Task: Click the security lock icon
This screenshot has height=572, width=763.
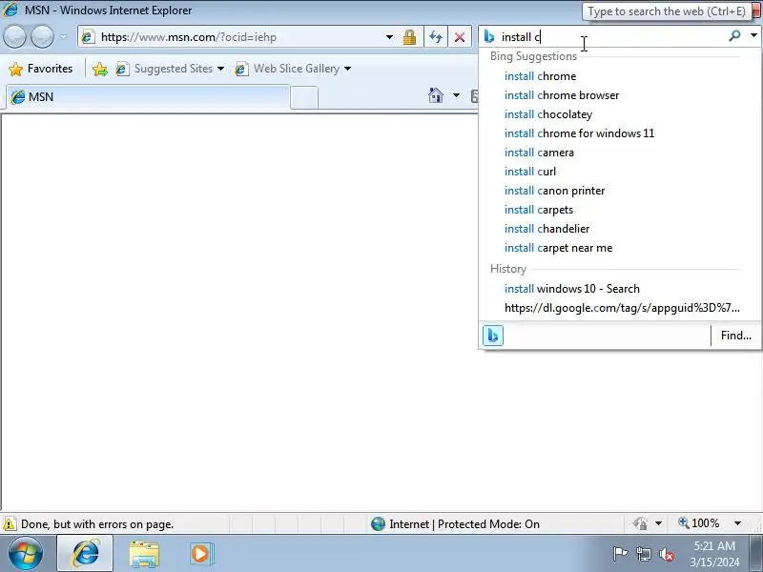Action: tap(409, 37)
